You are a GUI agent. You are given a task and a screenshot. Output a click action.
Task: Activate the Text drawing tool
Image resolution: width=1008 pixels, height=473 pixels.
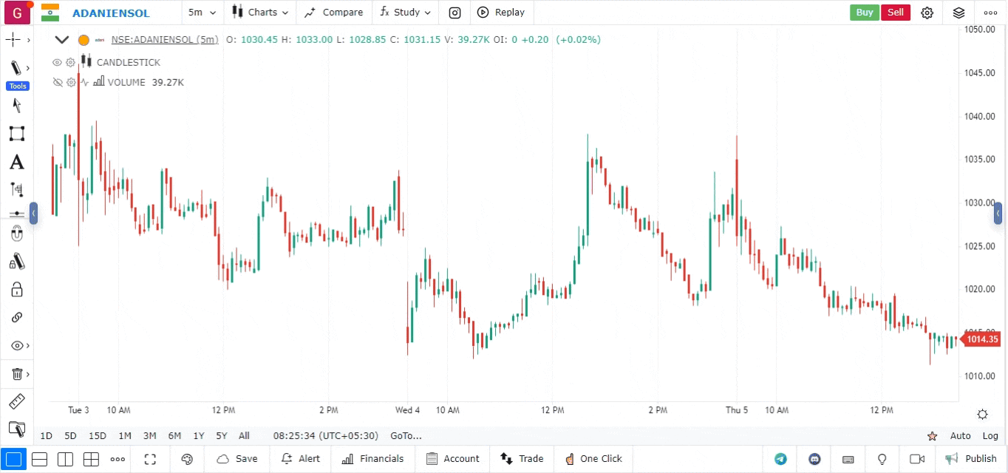(x=16, y=162)
